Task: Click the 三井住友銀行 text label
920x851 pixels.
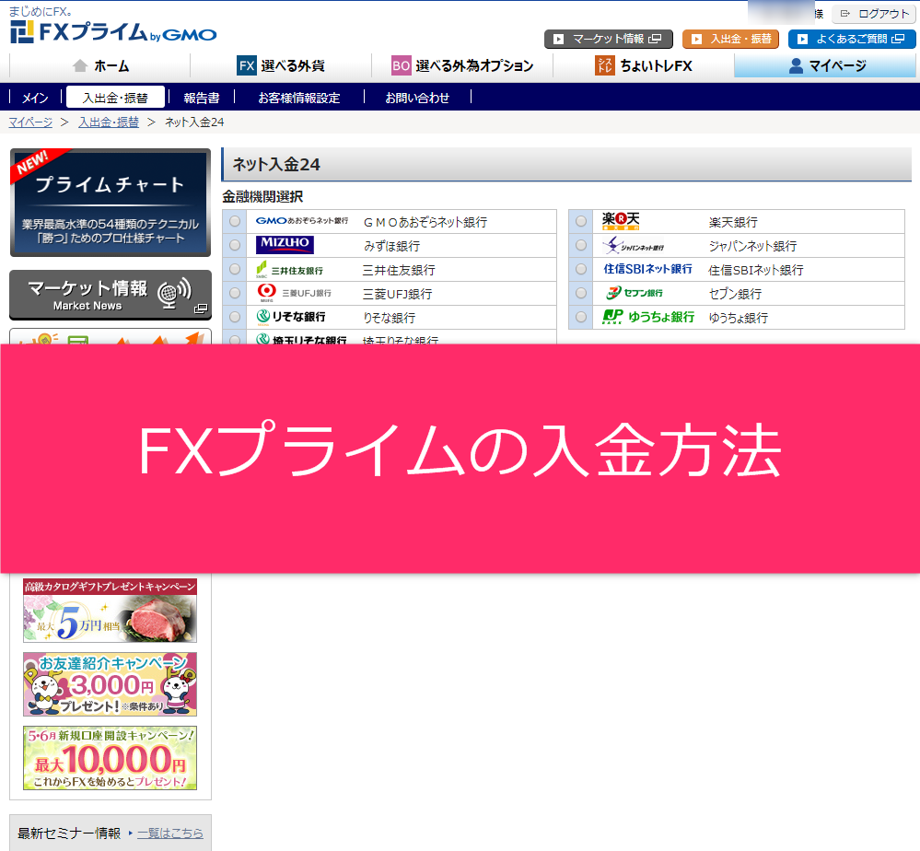Action: [399, 270]
